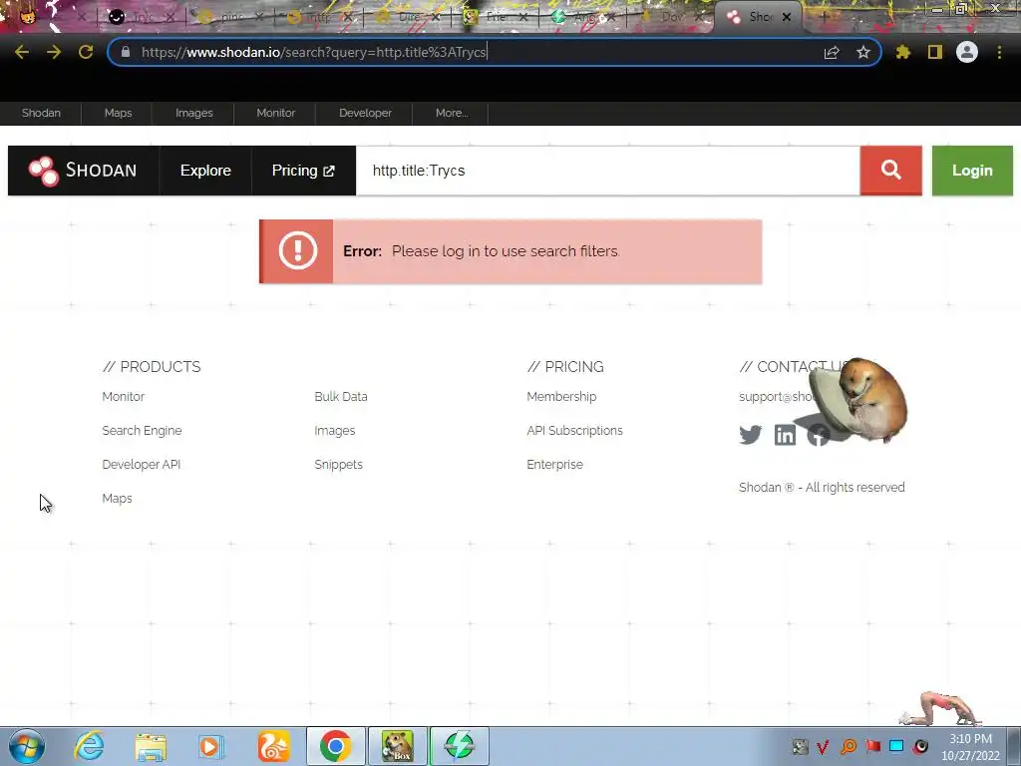Open the API Subscriptions link
Viewport: 1021px width, 766px height.
(574, 431)
